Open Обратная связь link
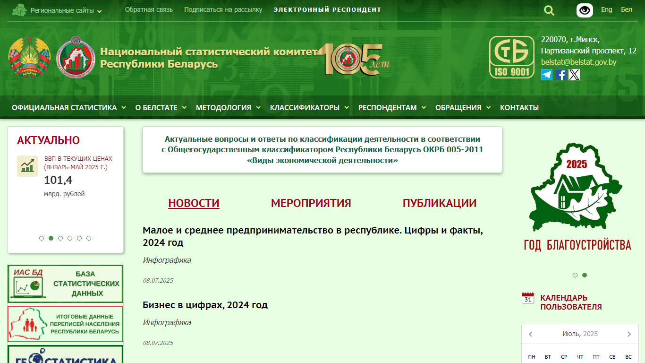Screen dimensions: 645x363 (x=149, y=9)
